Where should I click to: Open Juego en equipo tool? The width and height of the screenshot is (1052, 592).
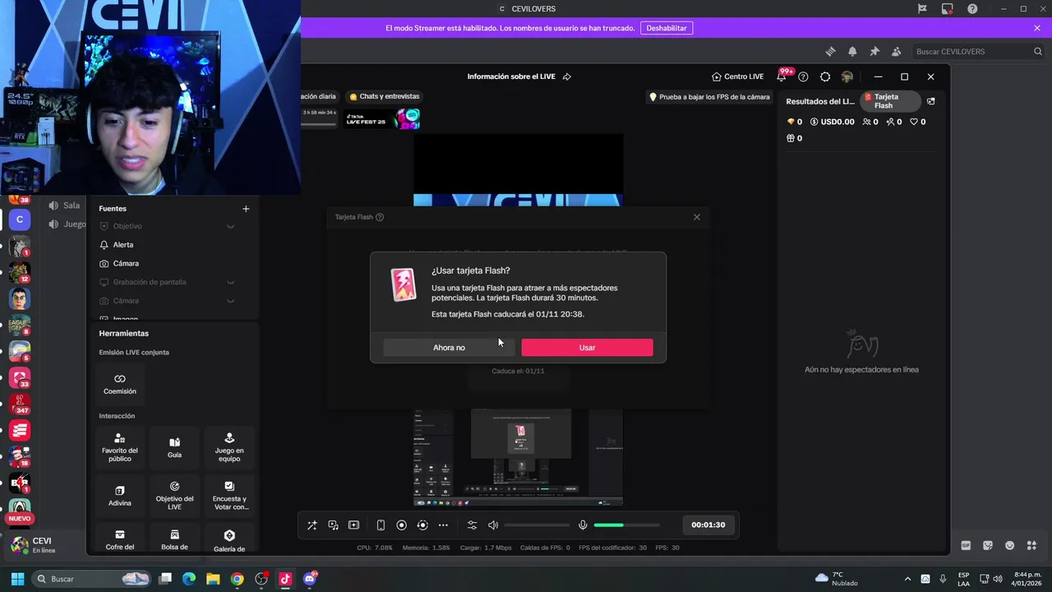tap(229, 447)
